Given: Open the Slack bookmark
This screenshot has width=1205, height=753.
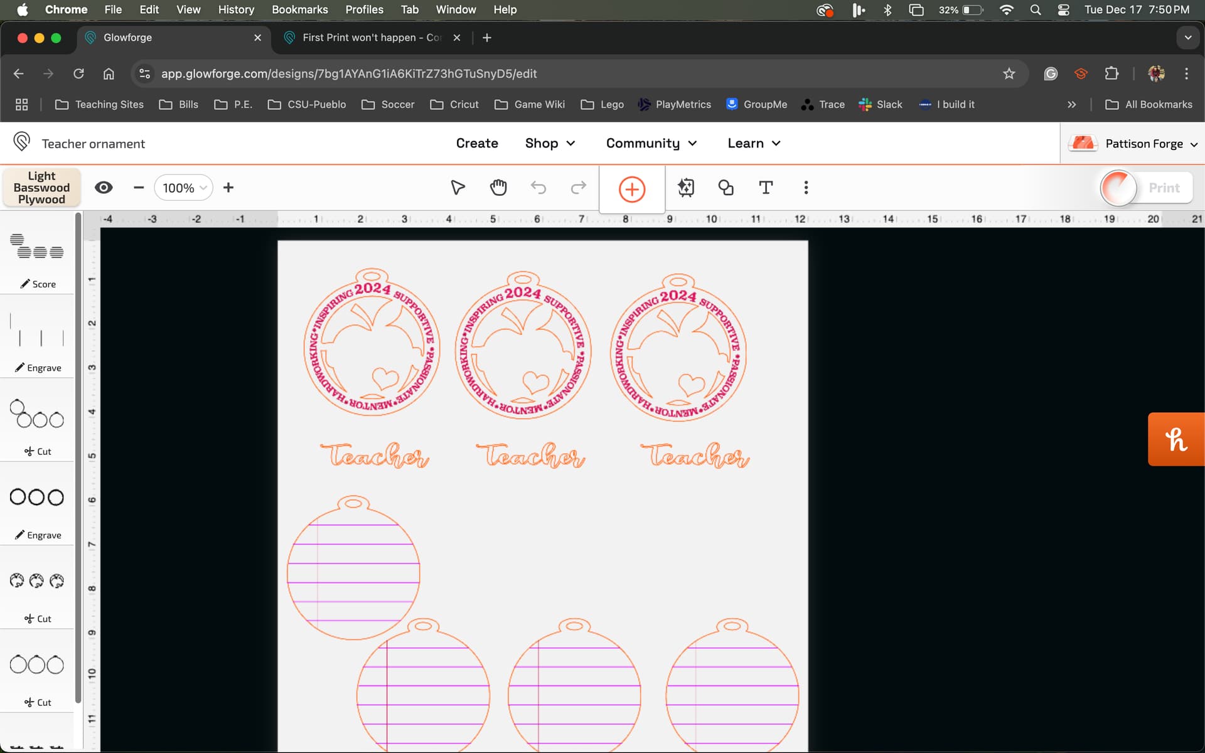Looking at the screenshot, I should coord(881,104).
